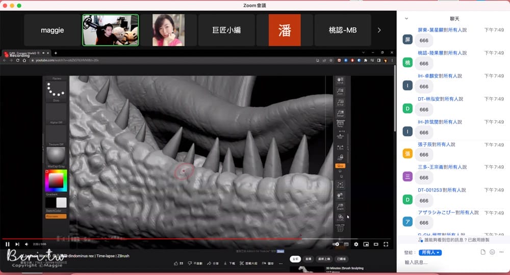Viewport: 510px width, 275px height.
Task: Open a new browser tab
Action: coord(56,53)
